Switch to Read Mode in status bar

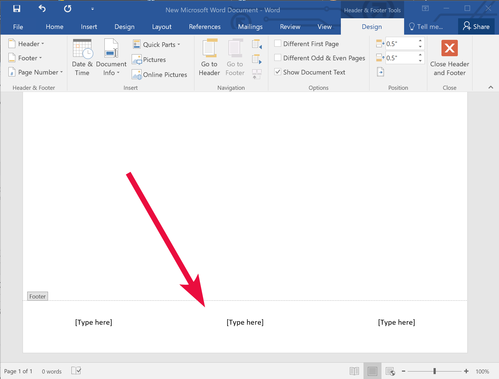pyautogui.click(x=354, y=371)
